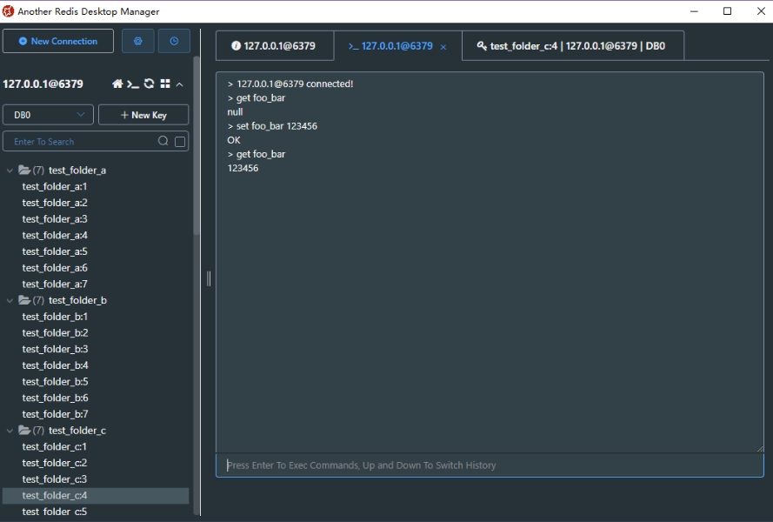Viewport: 773px width, 522px height.
Task: Focus the Enter To Search field
Action: 96,141
